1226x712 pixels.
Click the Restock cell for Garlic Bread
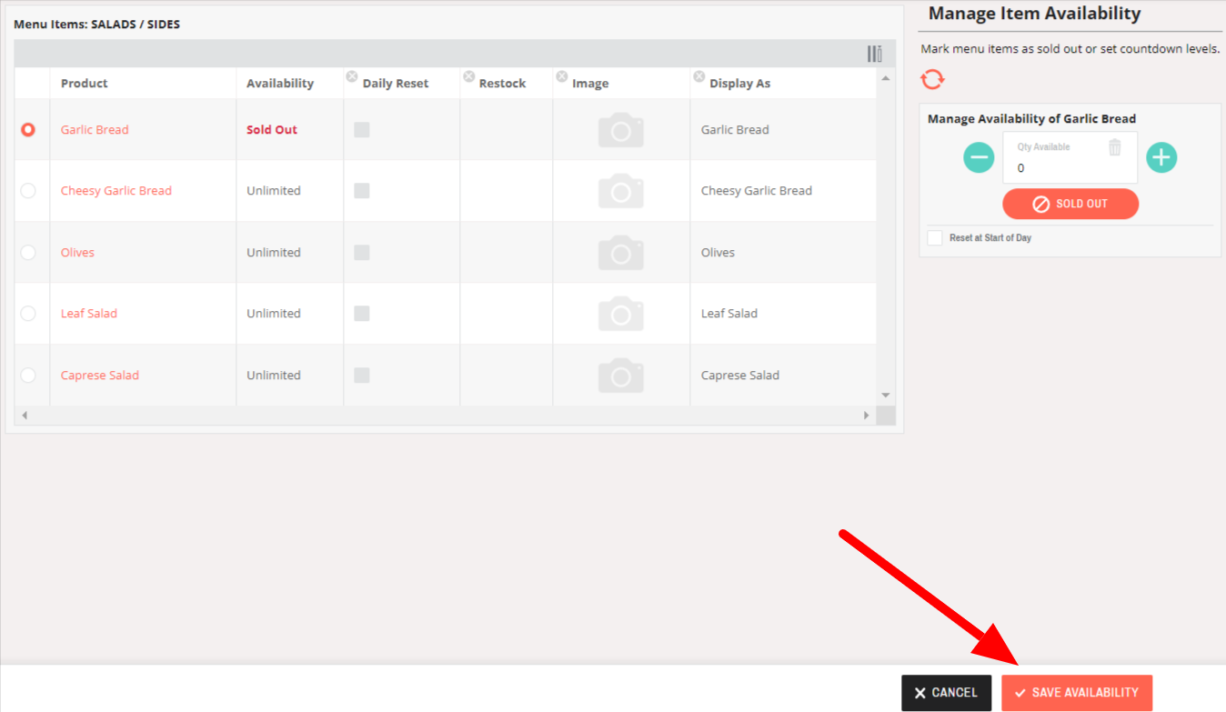coord(507,130)
